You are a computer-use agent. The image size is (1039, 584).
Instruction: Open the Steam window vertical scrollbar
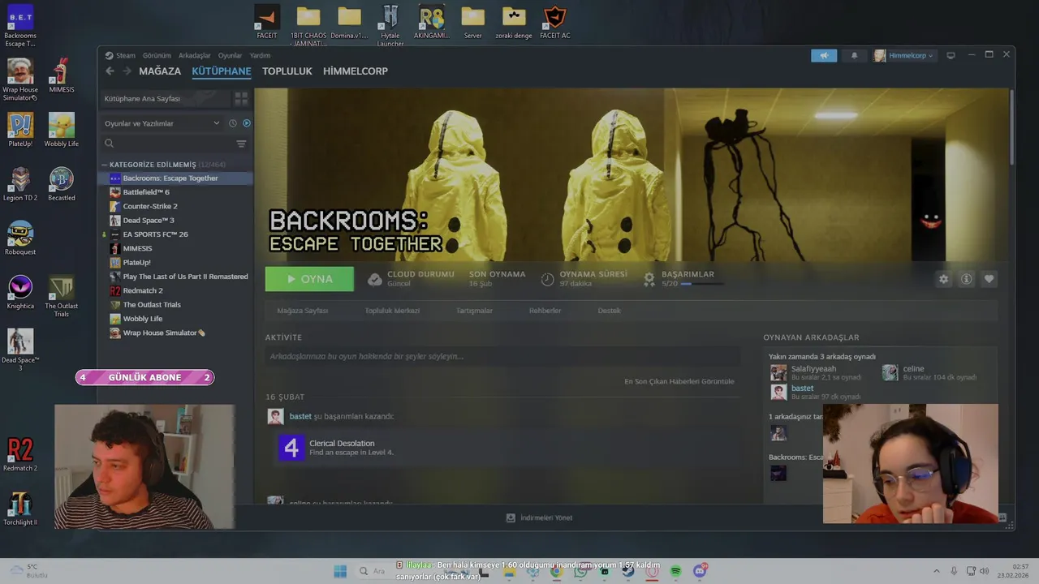(x=1011, y=126)
